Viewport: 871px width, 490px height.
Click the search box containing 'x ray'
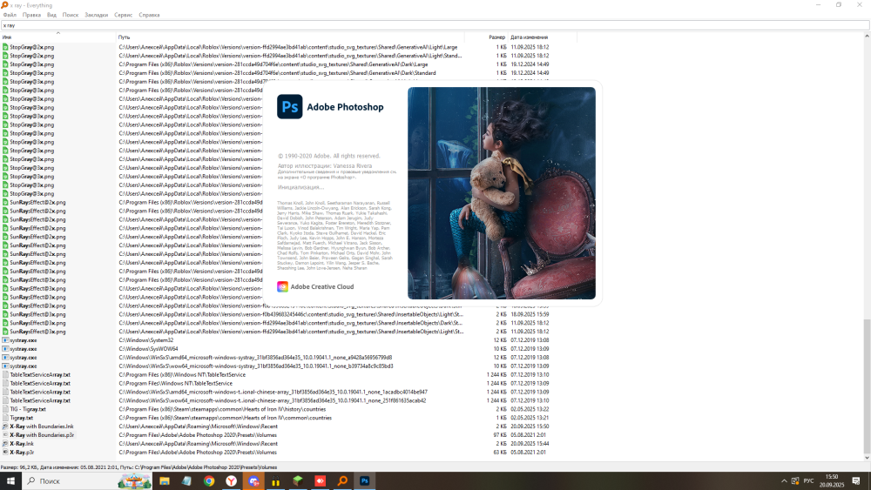(435, 25)
